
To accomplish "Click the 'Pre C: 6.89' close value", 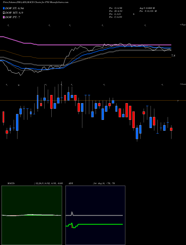I will click(116, 17).
